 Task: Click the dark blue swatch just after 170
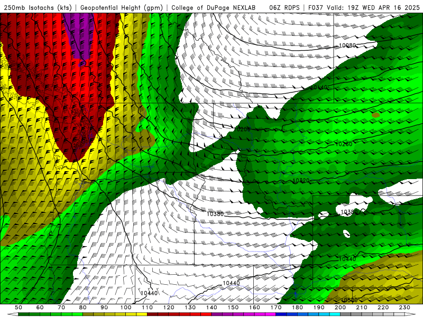(x=281, y=314)
